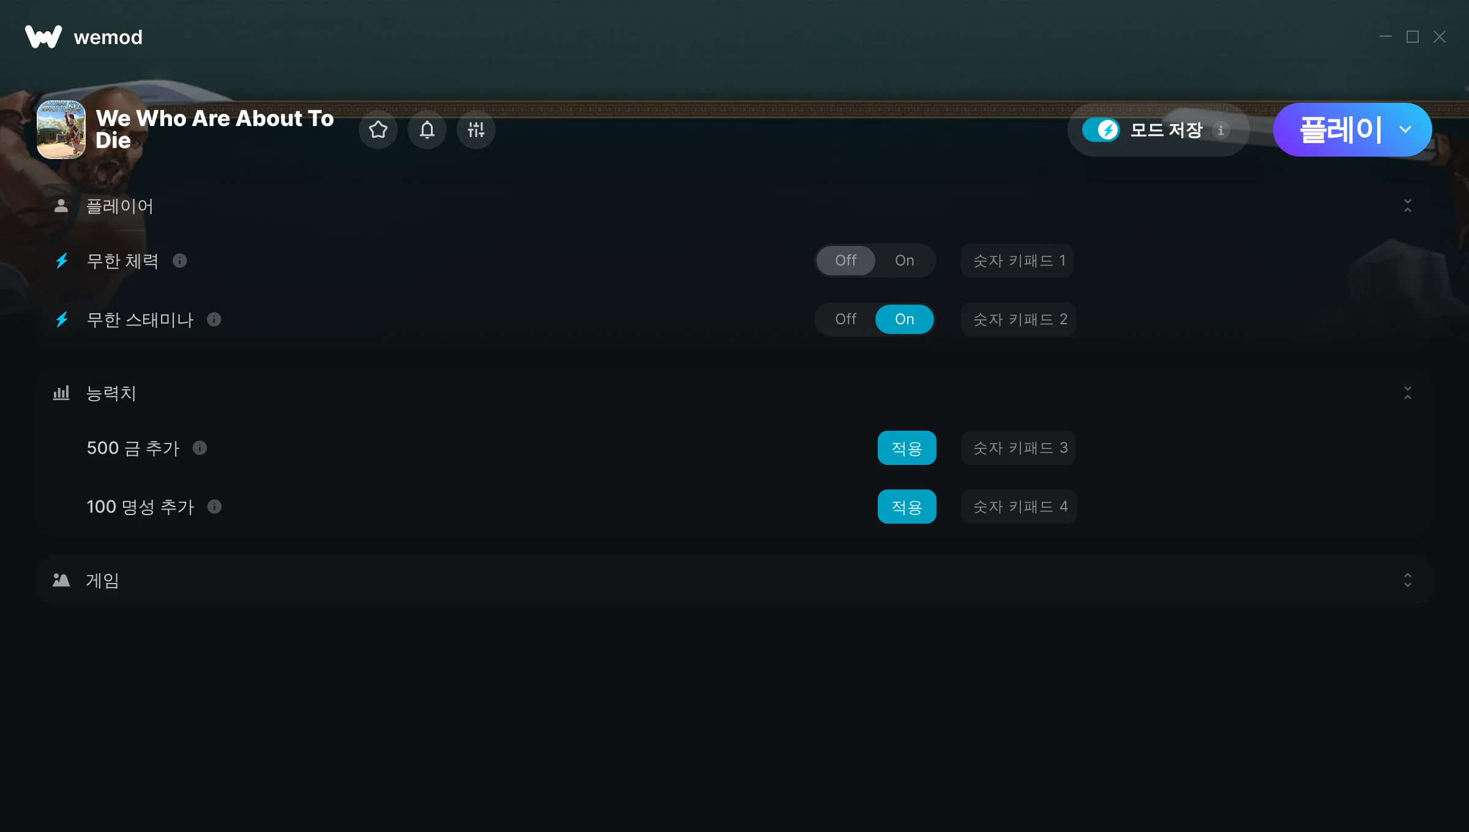Click the game cover thumbnail
This screenshot has height=832, width=1469.
point(61,130)
